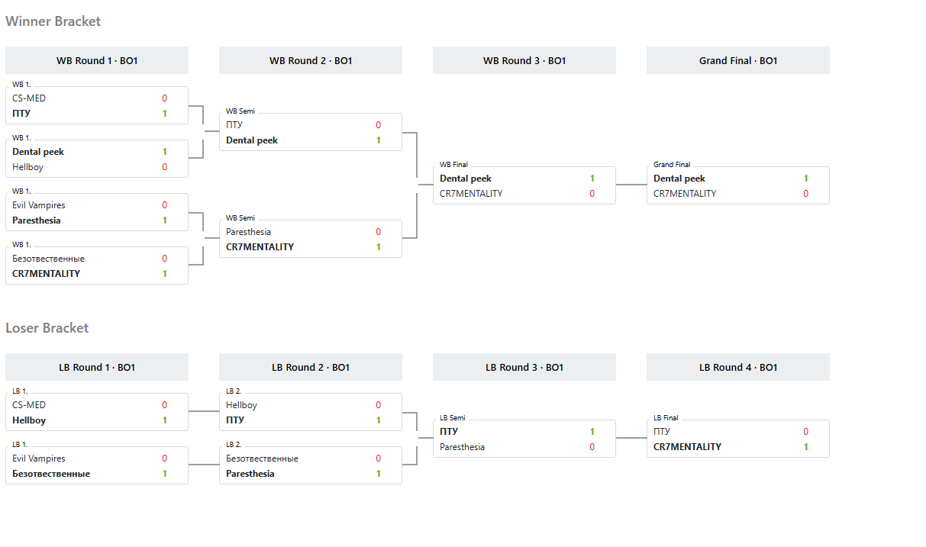Viewport: 926px width, 547px height.
Task: Open CR7MENTALITY in the Grand Final match
Action: (685, 194)
